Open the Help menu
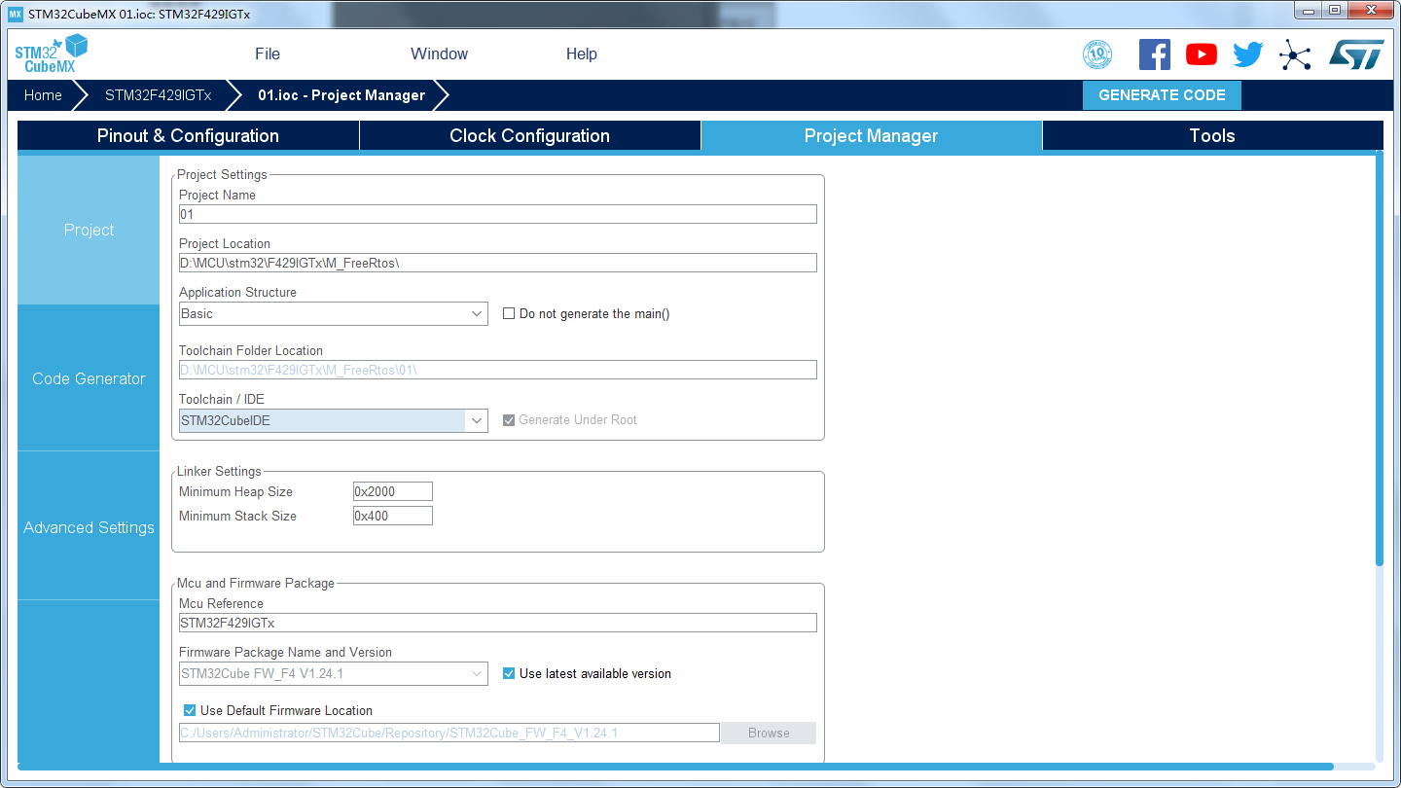Viewport: 1401px width, 788px height. coord(582,54)
